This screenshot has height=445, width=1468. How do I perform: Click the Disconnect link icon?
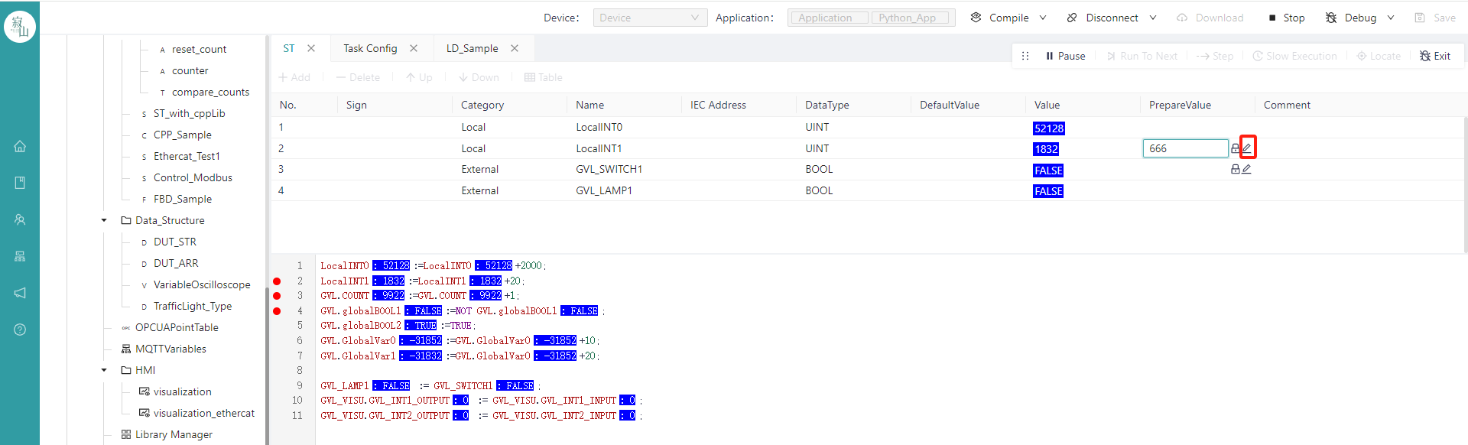point(1072,18)
